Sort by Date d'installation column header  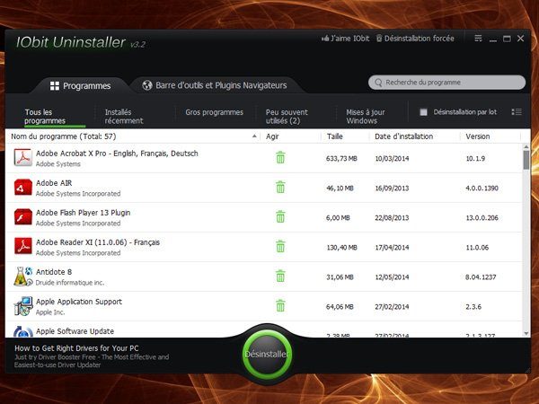404,136
